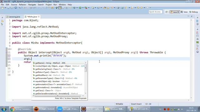Viewport: 200px width, 112px height.
Task: Select the getClass() completion proposal
Action: [58, 91]
